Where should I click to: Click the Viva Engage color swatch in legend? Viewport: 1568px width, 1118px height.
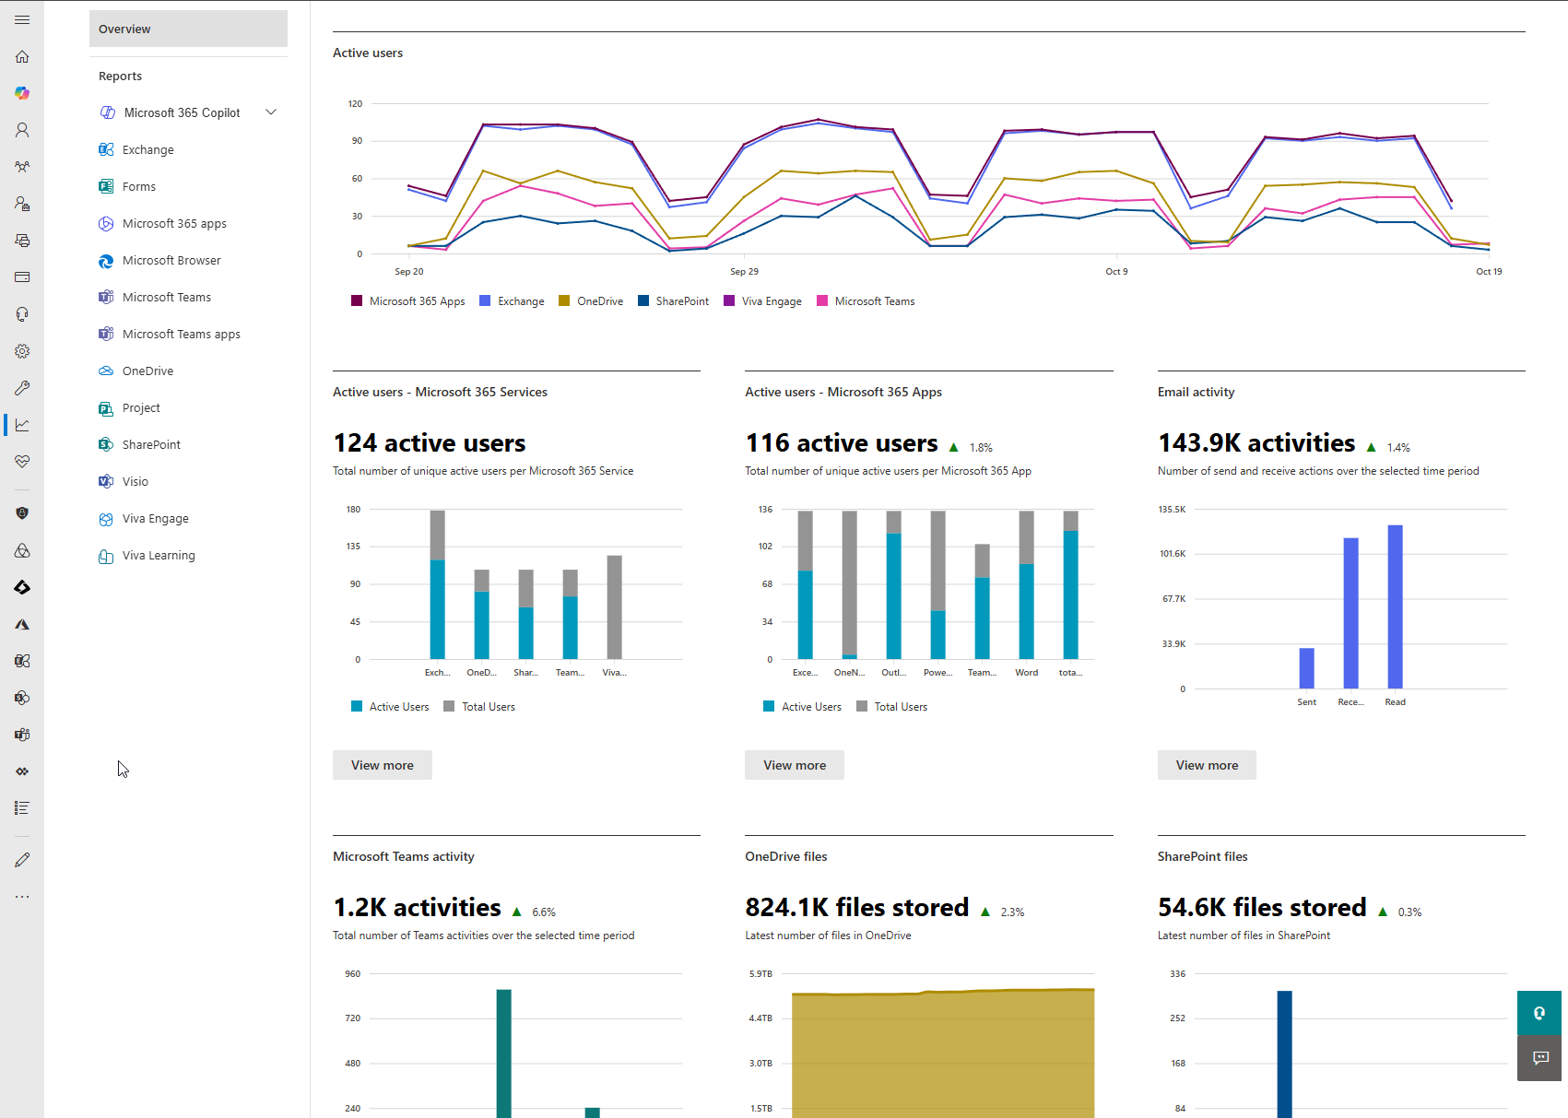pos(727,300)
